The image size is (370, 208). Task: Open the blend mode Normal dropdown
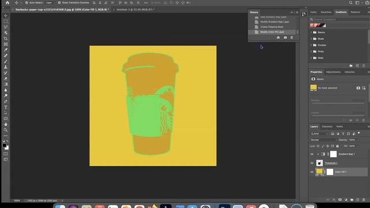coord(324,140)
